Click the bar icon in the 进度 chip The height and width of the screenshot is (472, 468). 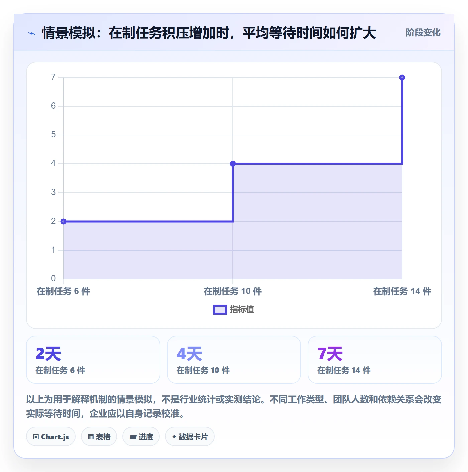pos(133,437)
